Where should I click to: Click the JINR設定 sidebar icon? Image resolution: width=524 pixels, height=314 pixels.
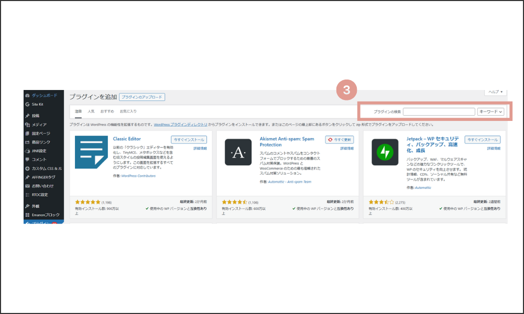click(x=27, y=151)
